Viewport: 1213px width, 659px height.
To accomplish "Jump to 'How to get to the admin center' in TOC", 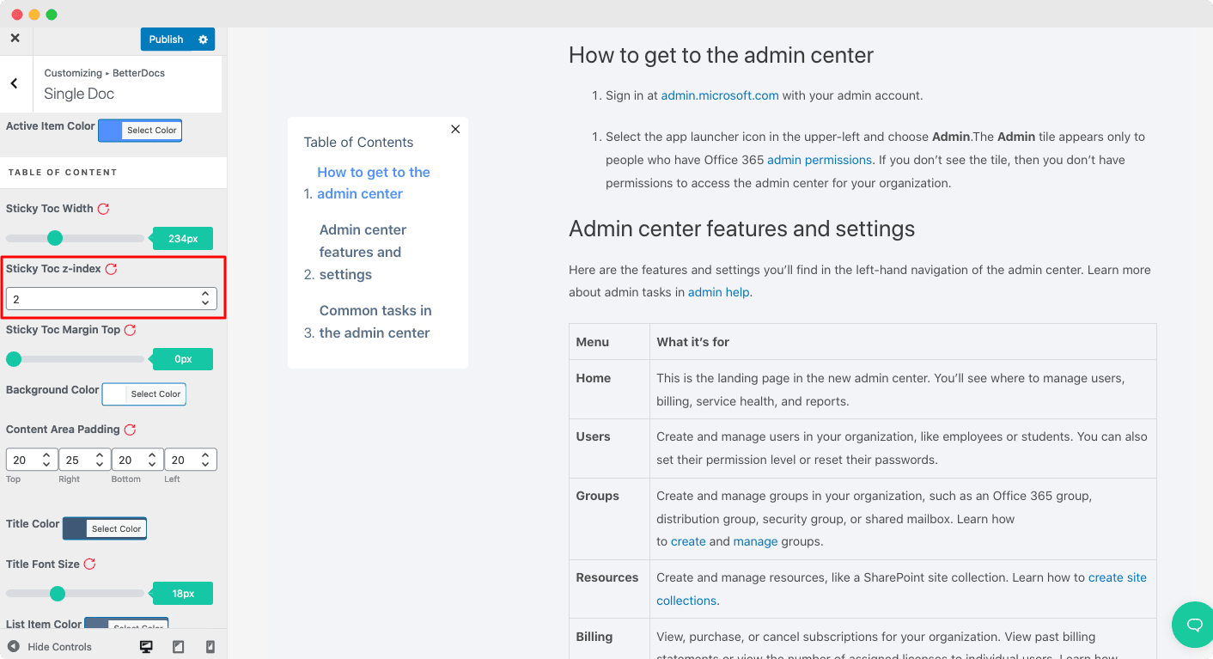I will (x=374, y=183).
